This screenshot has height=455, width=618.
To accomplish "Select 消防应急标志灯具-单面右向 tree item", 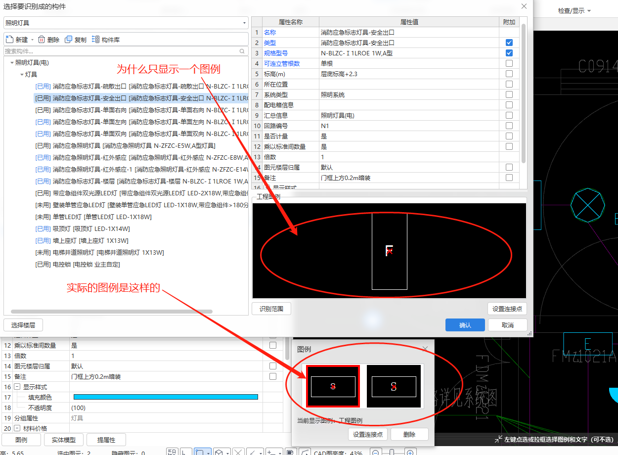I will (x=141, y=110).
